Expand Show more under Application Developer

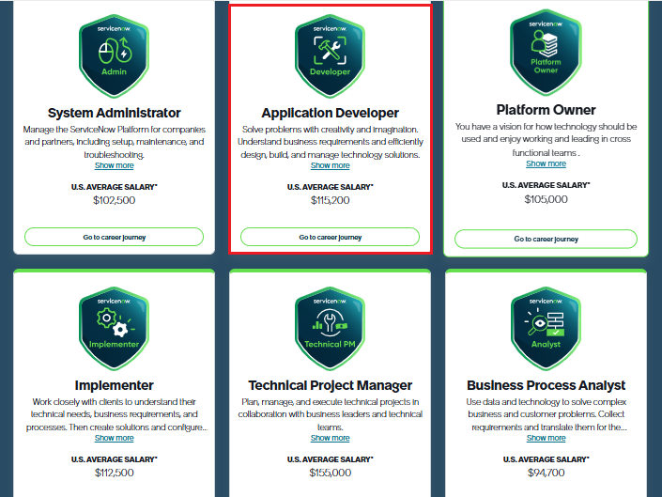click(x=330, y=166)
